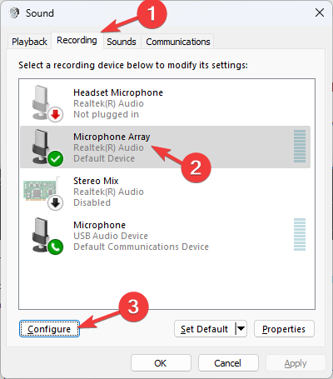Click the green checkmark default device badge
The width and height of the screenshot is (333, 379).
click(x=56, y=159)
